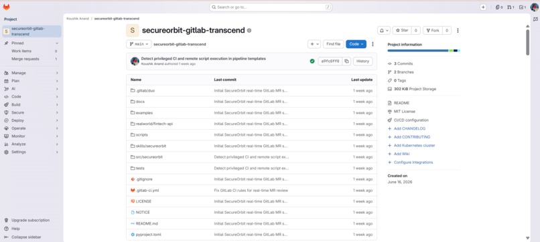
Task: Click the page vertical scrollbar thumb
Action: [527, 42]
